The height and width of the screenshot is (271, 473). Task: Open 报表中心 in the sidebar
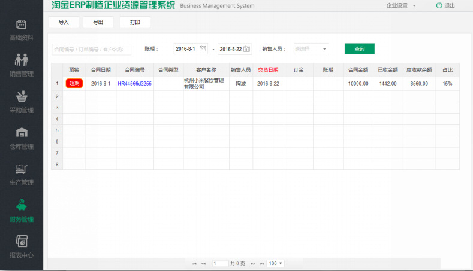point(21,247)
